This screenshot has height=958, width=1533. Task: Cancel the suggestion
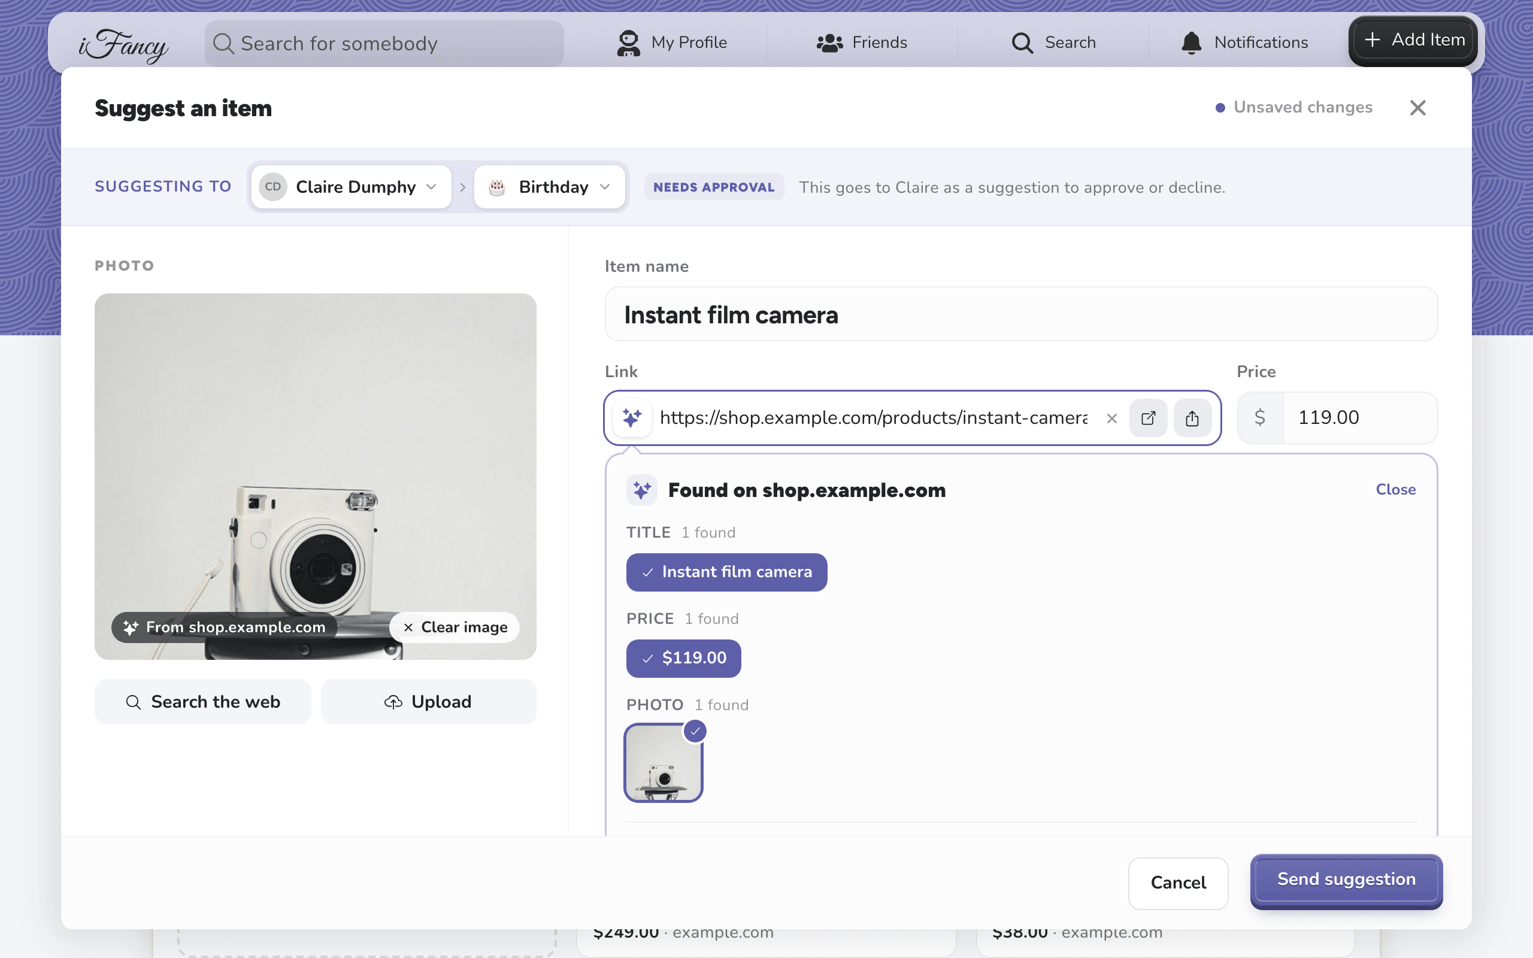coord(1178,883)
